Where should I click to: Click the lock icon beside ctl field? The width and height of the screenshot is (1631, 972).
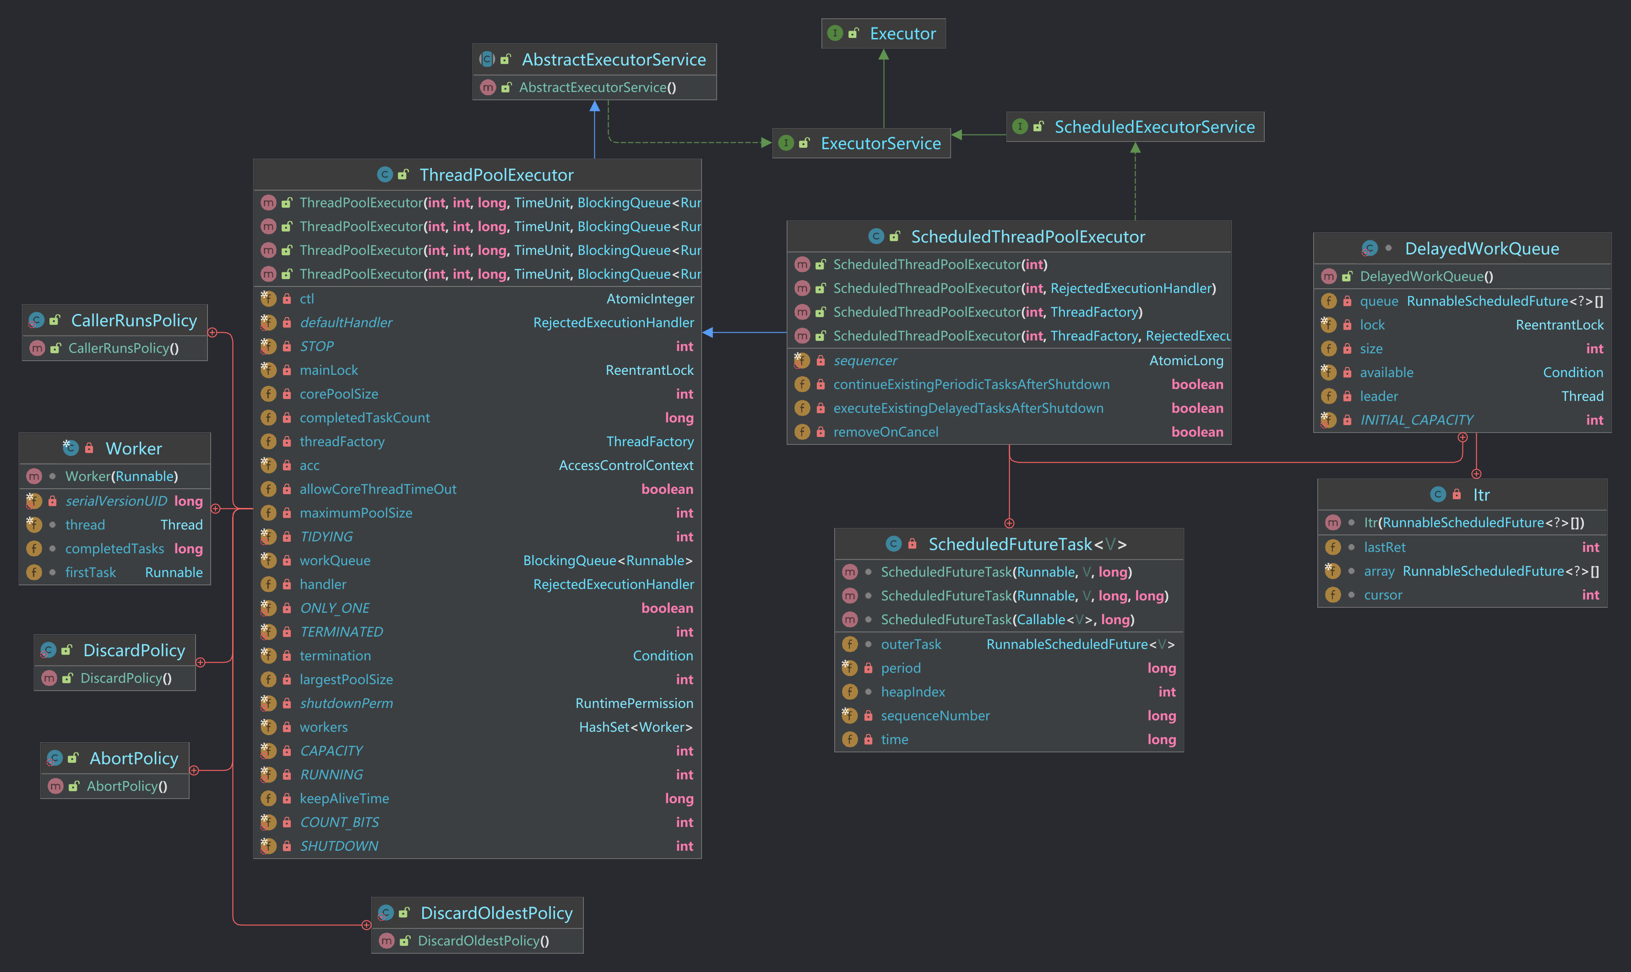pos(287,299)
